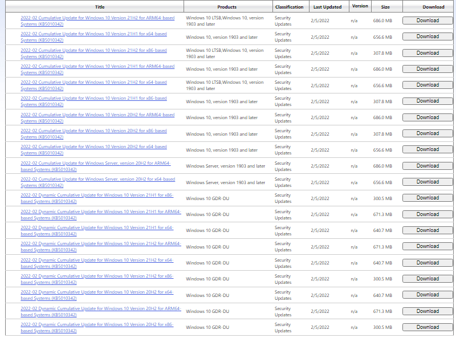This screenshot has height=342, width=456.
Task: Download the Dynamic 21H2 ARM64 update
Action: (x=427, y=246)
